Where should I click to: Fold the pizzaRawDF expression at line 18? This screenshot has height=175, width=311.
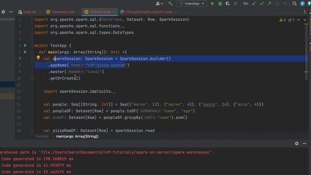click(32, 131)
